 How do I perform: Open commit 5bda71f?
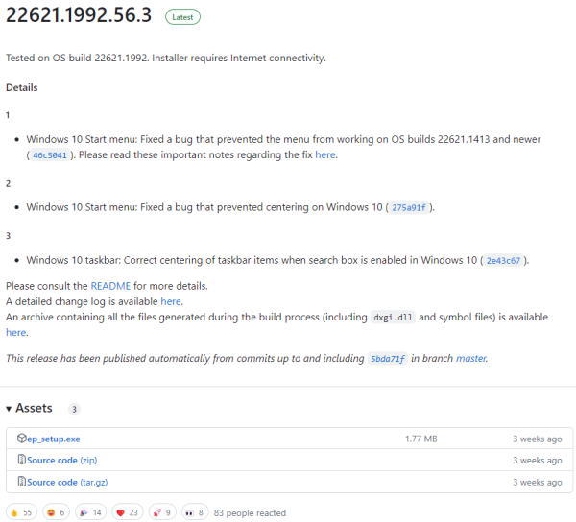(x=388, y=359)
